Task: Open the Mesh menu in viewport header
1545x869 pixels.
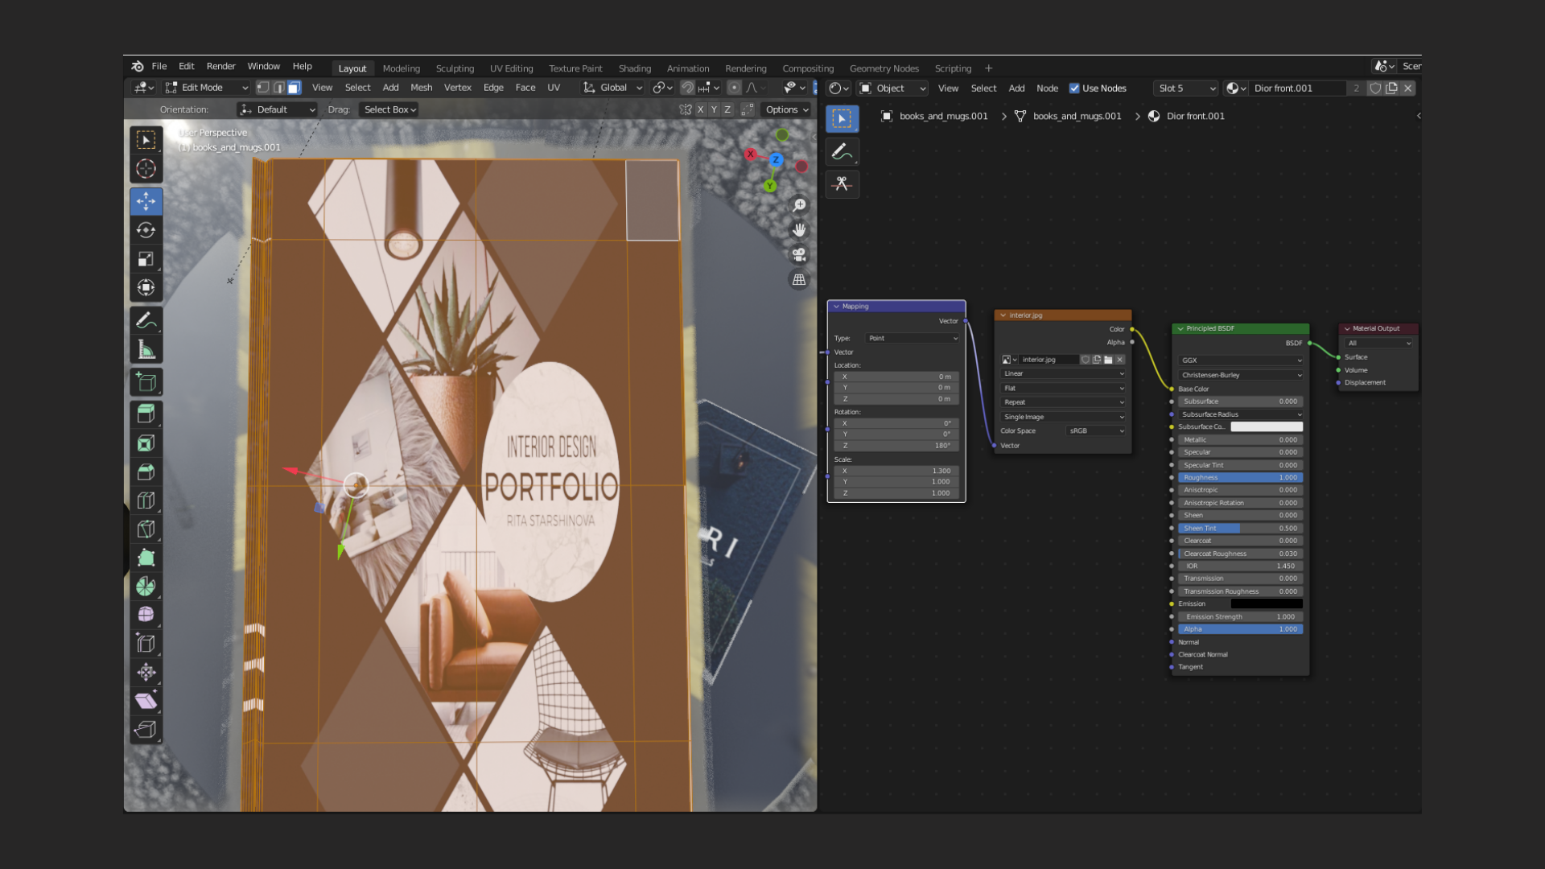Action: 421,88
